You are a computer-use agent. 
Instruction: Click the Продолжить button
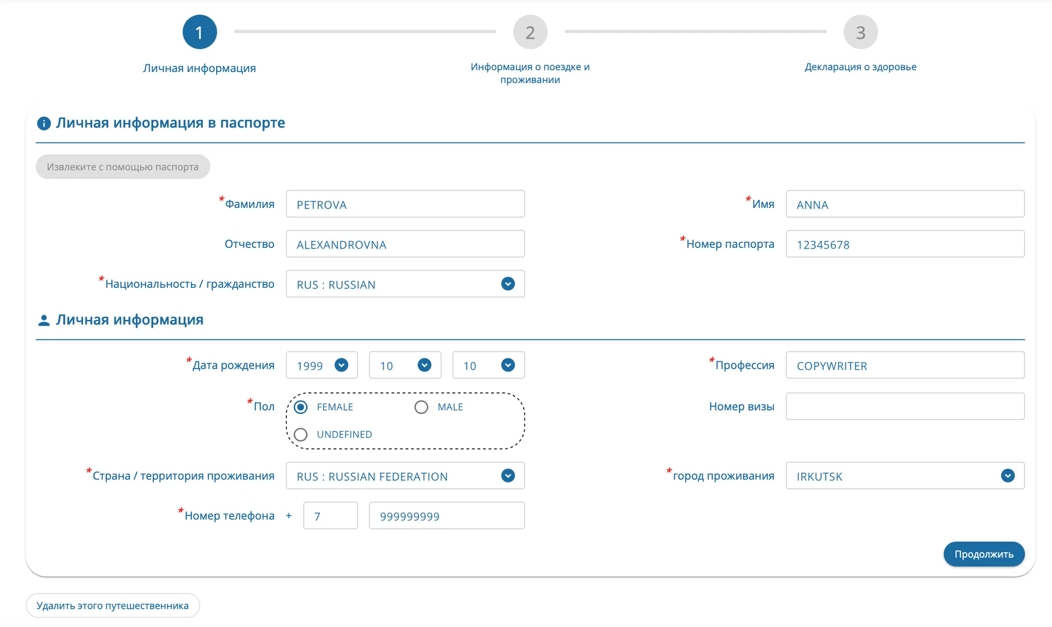[x=984, y=554]
